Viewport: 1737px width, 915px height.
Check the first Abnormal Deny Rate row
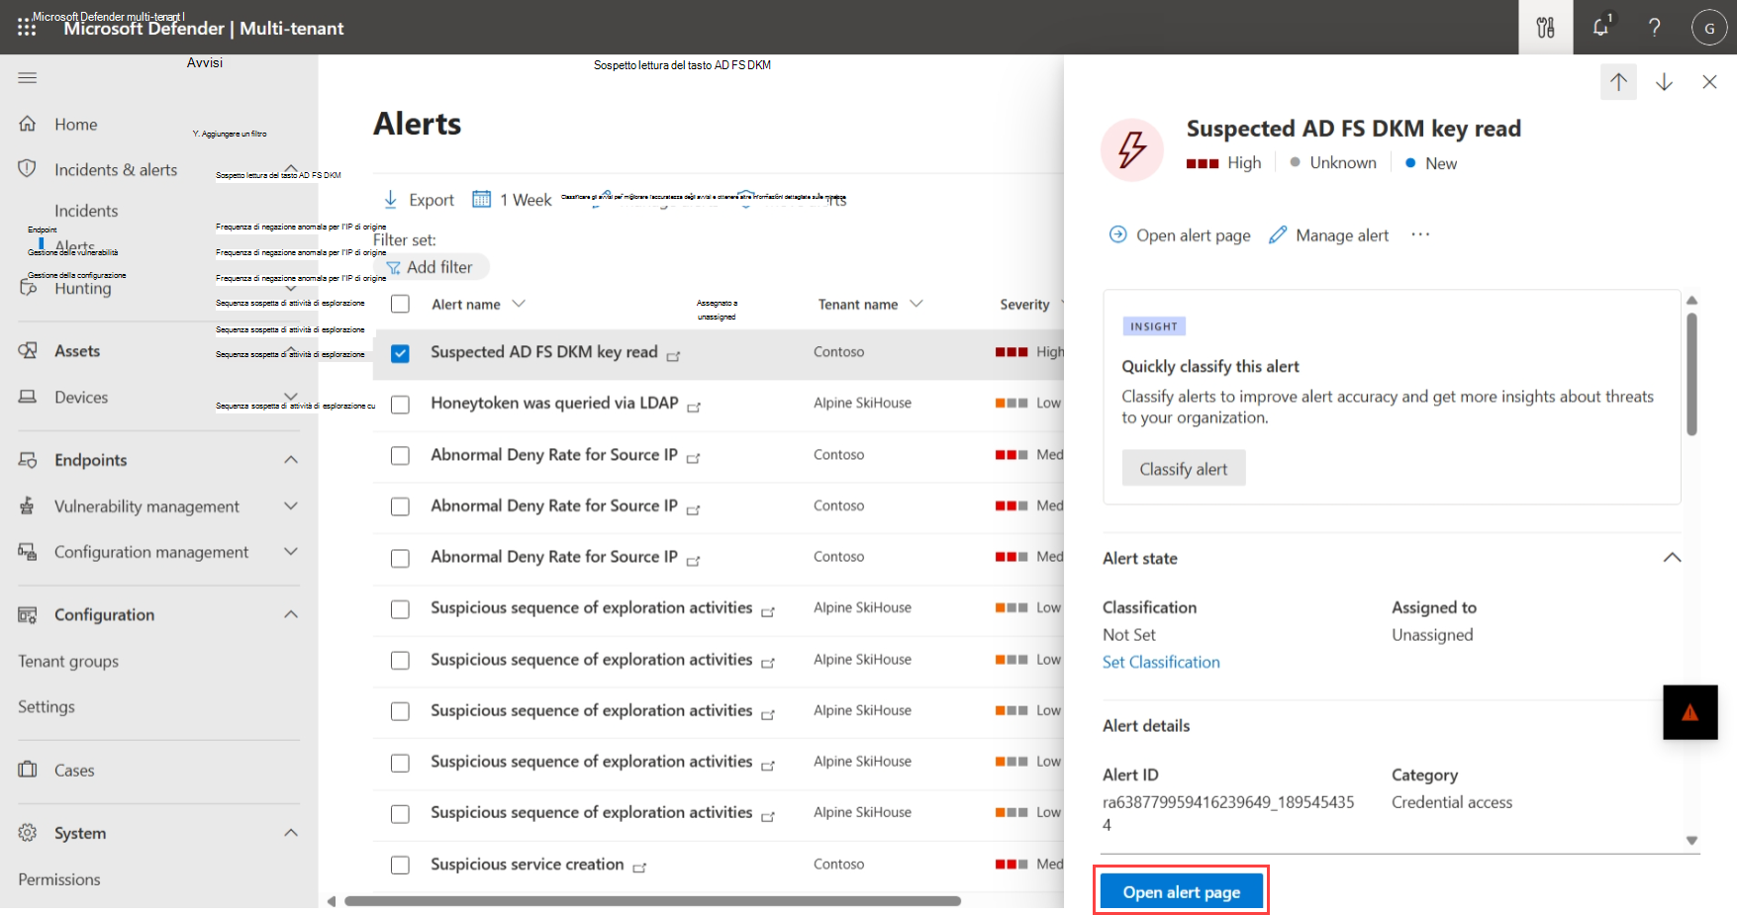(400, 456)
